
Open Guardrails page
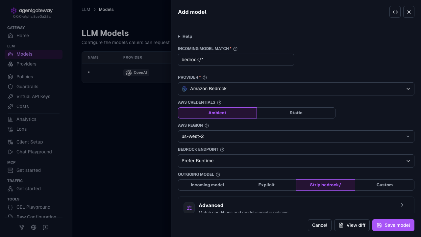pyautogui.click(x=34, y=87)
